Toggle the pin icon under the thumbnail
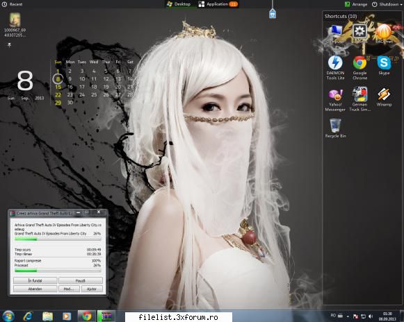Screen dimensions: 404x322 click(9, 45)
